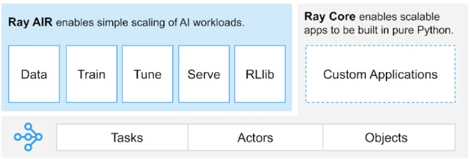
Task: Choose the Tune library box
Action: (148, 74)
